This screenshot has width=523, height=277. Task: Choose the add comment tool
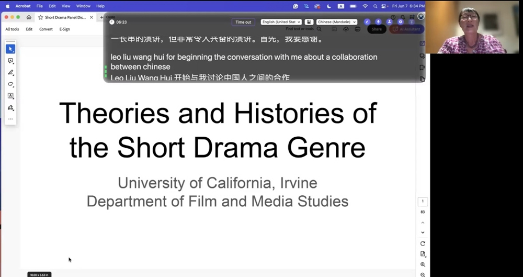pyautogui.click(x=10, y=61)
